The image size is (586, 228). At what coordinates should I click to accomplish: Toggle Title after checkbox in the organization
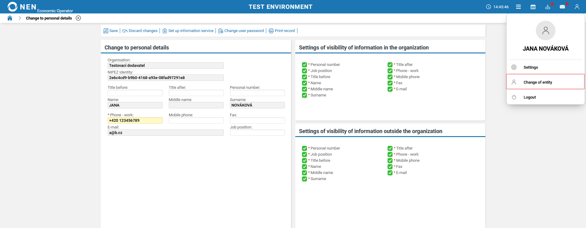click(390, 65)
